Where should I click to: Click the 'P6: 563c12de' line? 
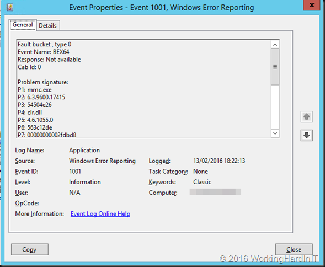(35, 127)
